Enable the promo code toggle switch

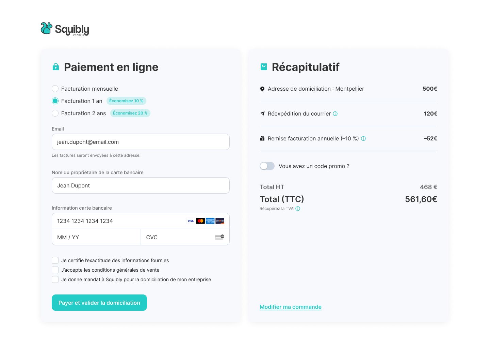[x=267, y=166]
